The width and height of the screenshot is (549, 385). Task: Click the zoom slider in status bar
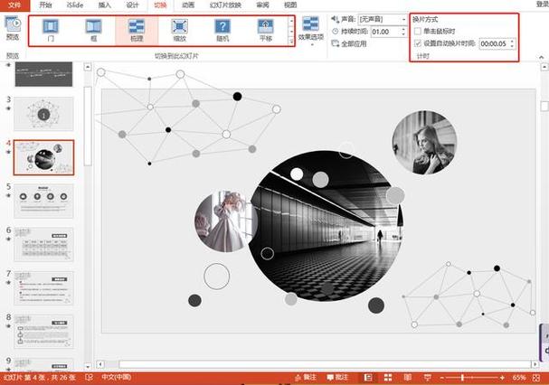pos(462,378)
